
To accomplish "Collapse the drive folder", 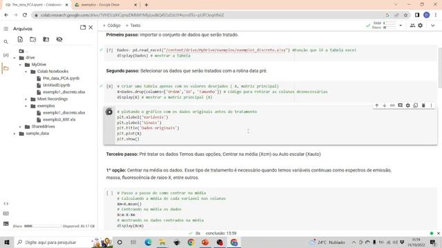I will (15, 58).
